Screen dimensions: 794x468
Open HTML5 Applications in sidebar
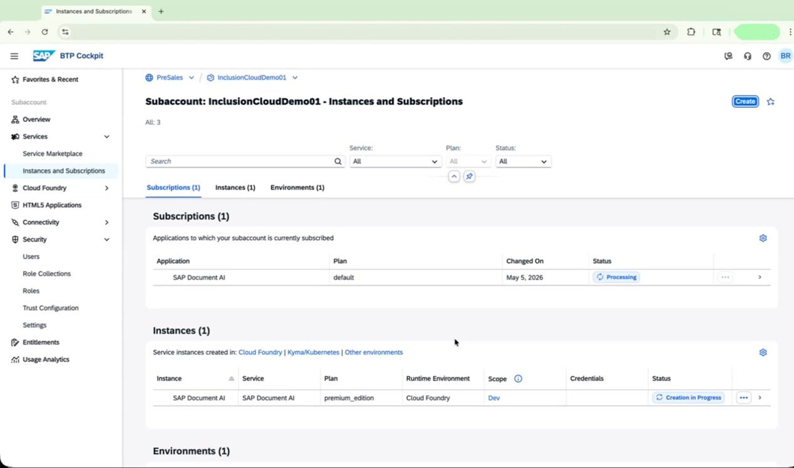(52, 205)
